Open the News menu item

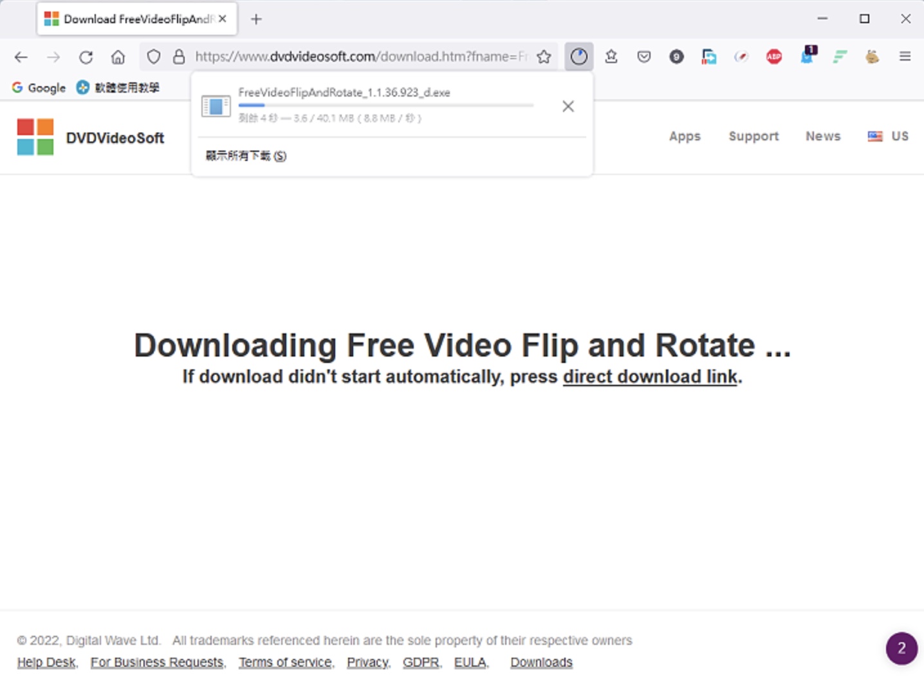point(823,136)
